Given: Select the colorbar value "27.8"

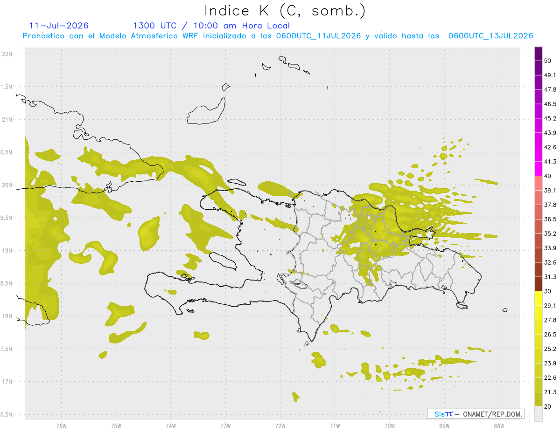Looking at the screenshot, I should point(551,320).
